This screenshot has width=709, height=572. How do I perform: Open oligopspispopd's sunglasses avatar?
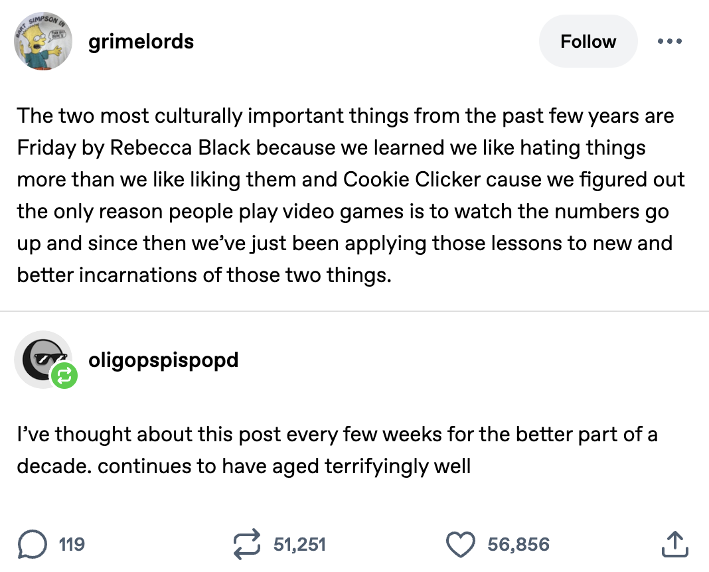click(x=42, y=358)
